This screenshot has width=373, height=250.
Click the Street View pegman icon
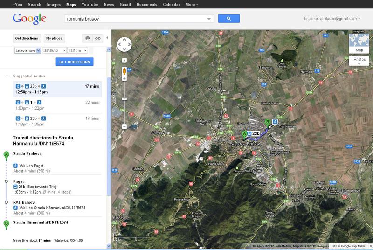tap(124, 71)
